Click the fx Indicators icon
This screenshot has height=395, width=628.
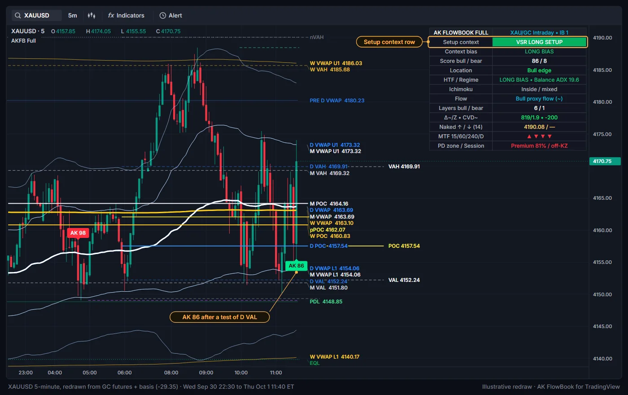(111, 15)
